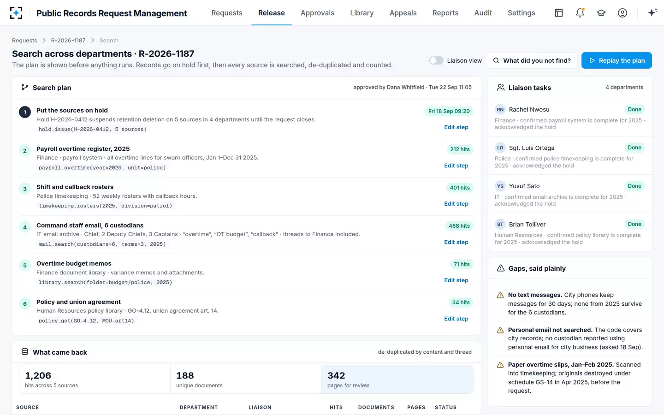Open the graduation cap learning icon
The height and width of the screenshot is (415, 664).
(601, 13)
